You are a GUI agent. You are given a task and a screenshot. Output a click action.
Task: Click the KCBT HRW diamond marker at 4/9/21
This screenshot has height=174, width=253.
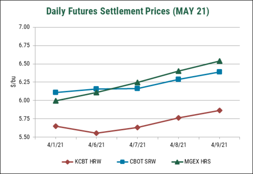tap(219, 110)
